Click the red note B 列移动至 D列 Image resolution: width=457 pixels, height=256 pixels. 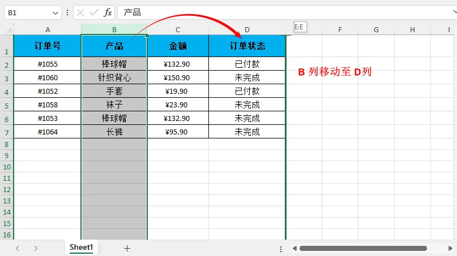tap(335, 72)
